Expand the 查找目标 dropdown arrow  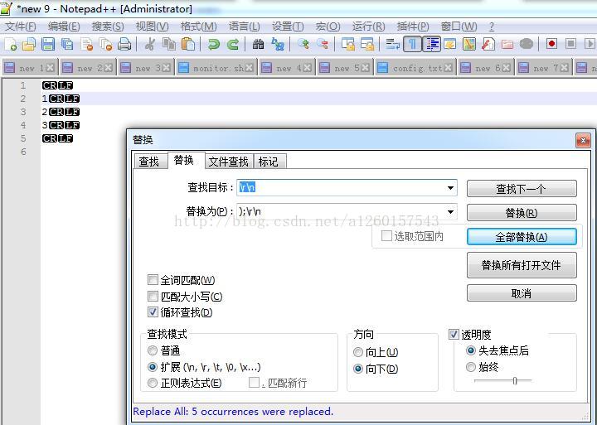450,188
